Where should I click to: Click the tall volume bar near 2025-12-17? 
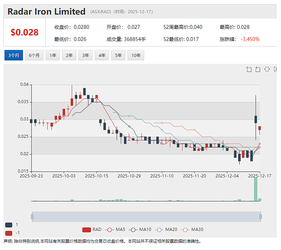coord(256,190)
